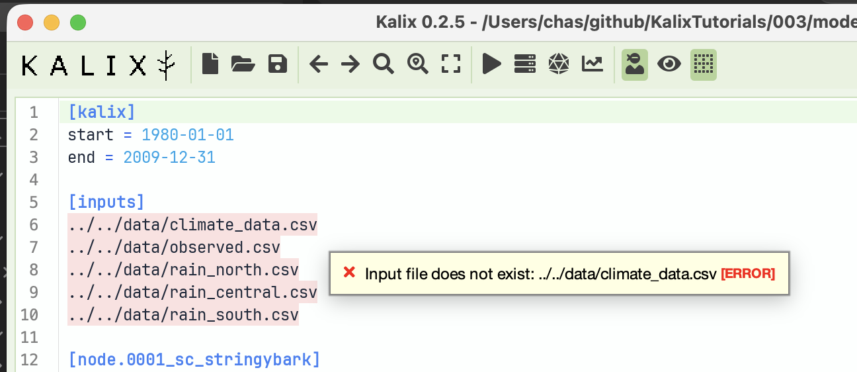
Task: Open a model file with folder icon
Action: click(x=243, y=64)
